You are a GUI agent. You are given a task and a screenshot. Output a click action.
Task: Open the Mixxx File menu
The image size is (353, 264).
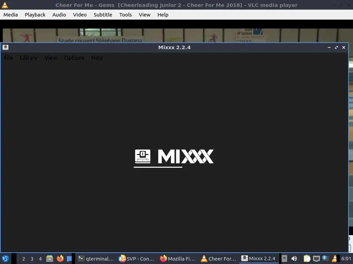point(9,58)
